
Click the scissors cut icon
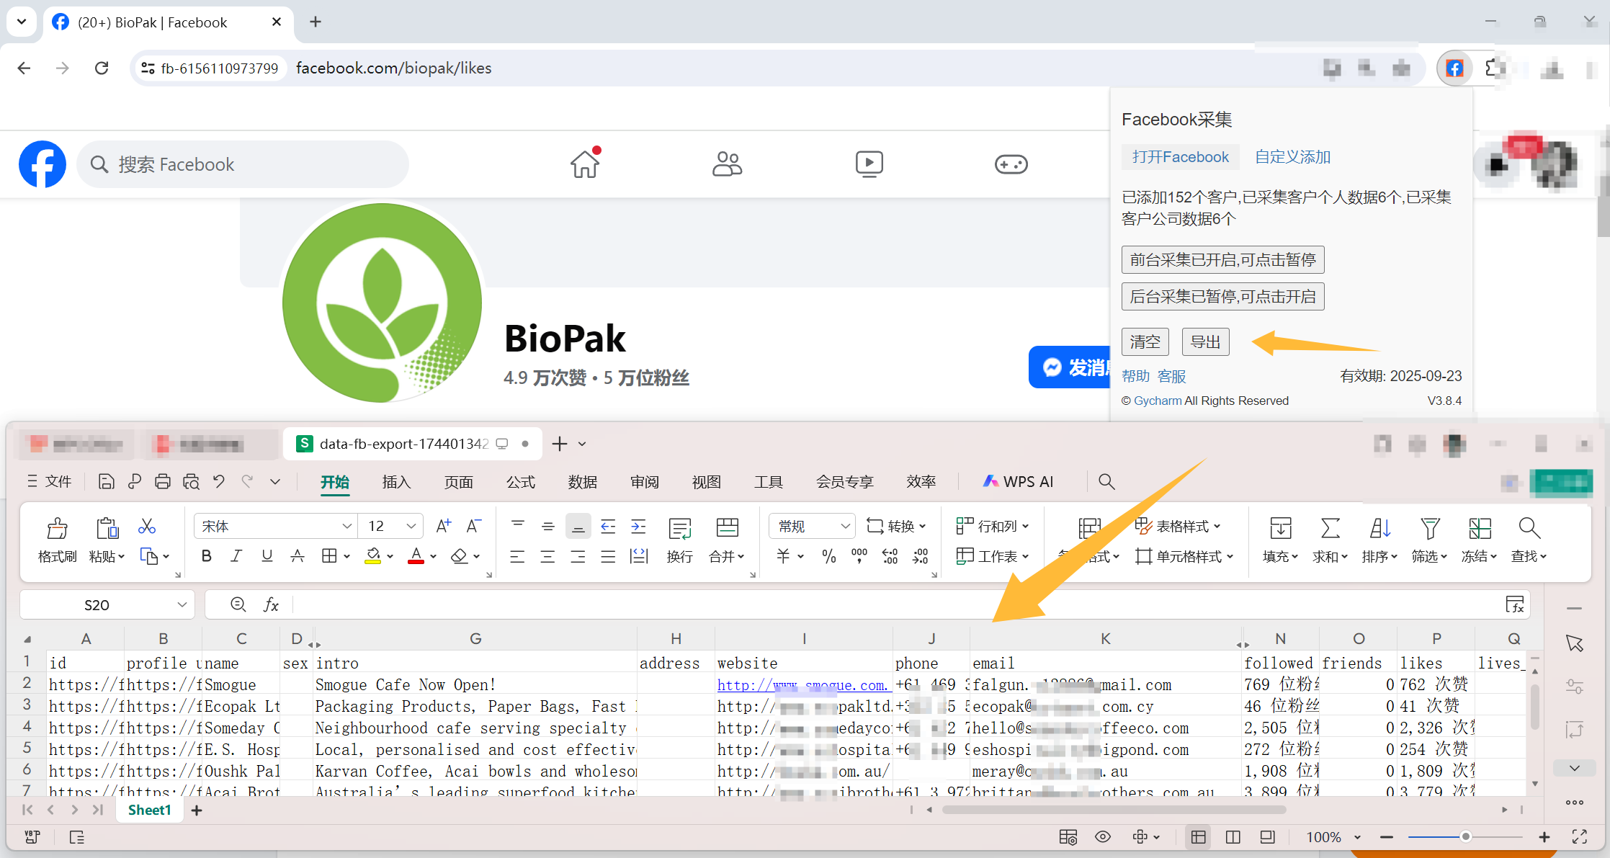pos(147,527)
